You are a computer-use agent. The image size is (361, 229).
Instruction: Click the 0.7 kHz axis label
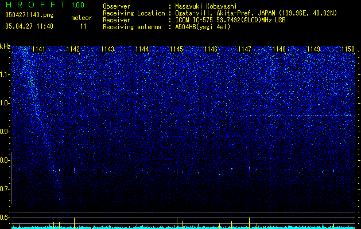pos(5,189)
